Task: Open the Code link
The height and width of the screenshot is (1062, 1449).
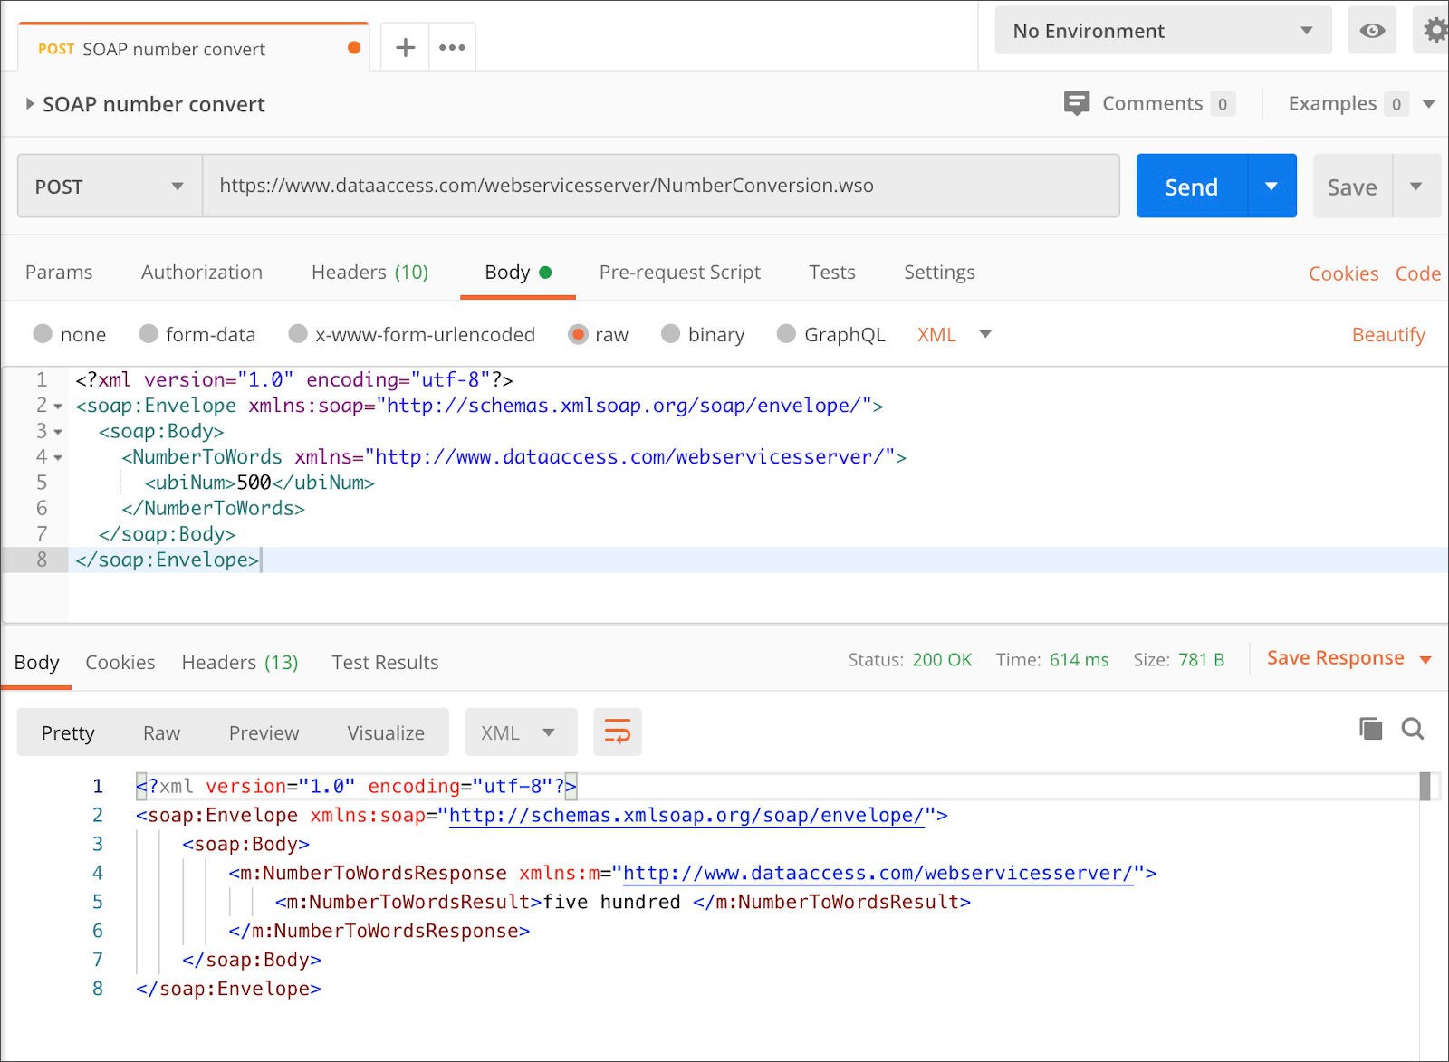Action: [x=1418, y=273]
